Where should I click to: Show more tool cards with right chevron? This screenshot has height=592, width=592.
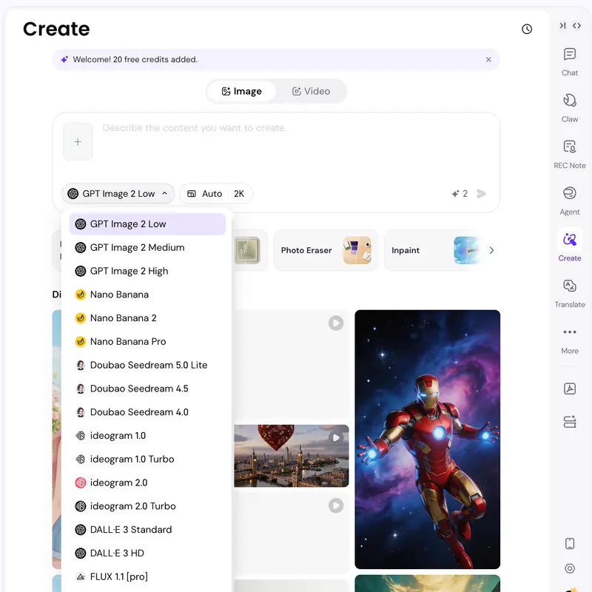click(x=491, y=250)
